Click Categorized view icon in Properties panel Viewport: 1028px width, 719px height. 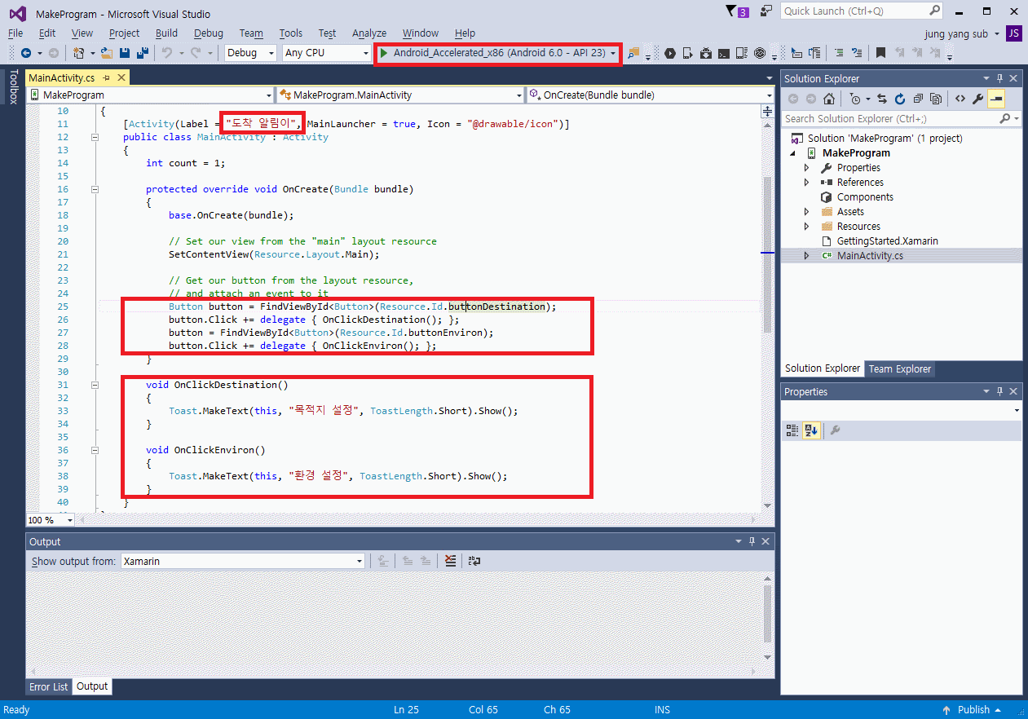click(x=792, y=430)
